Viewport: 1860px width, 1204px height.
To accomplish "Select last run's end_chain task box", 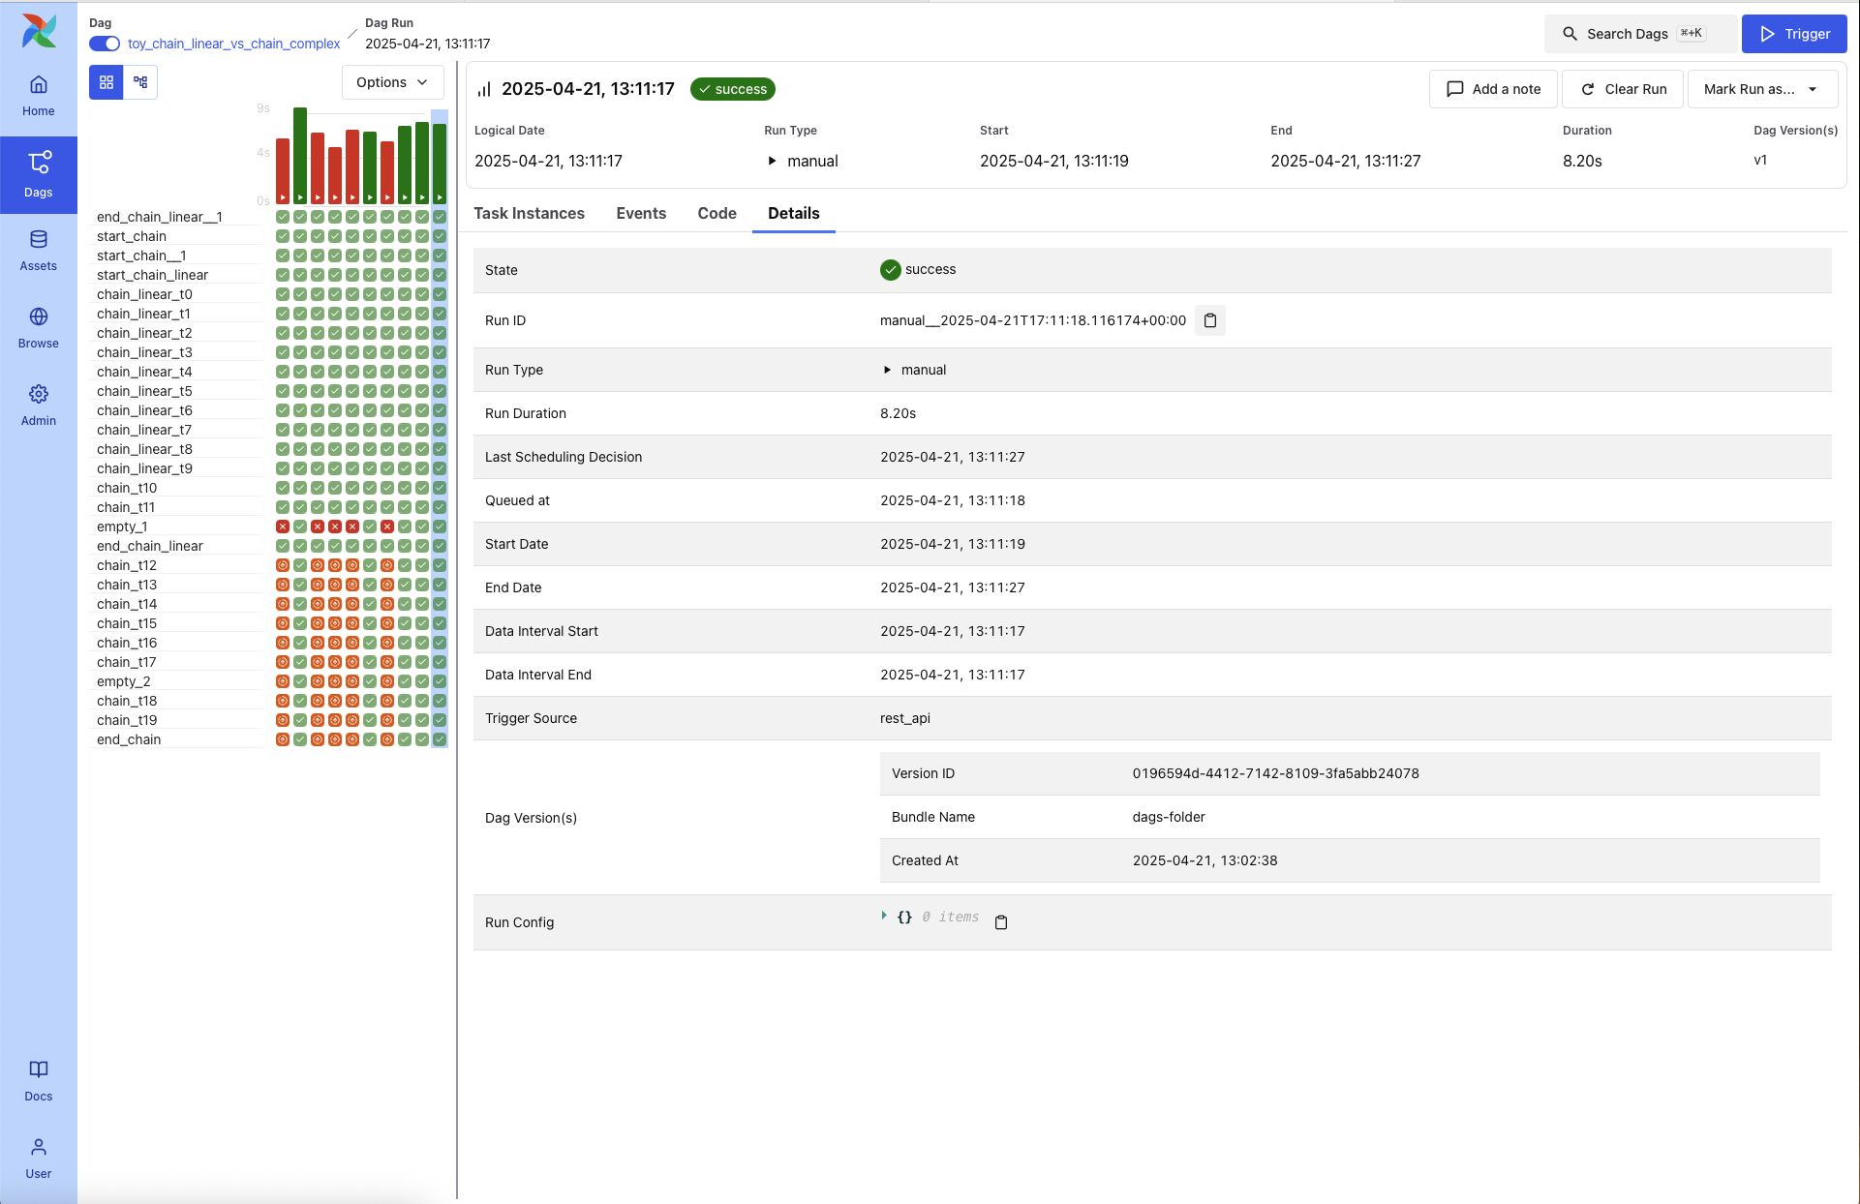I will click(440, 739).
